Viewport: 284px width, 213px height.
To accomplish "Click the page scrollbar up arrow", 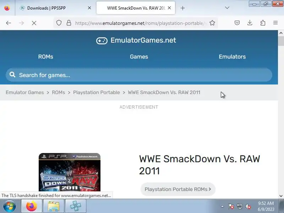I will click(281, 33).
